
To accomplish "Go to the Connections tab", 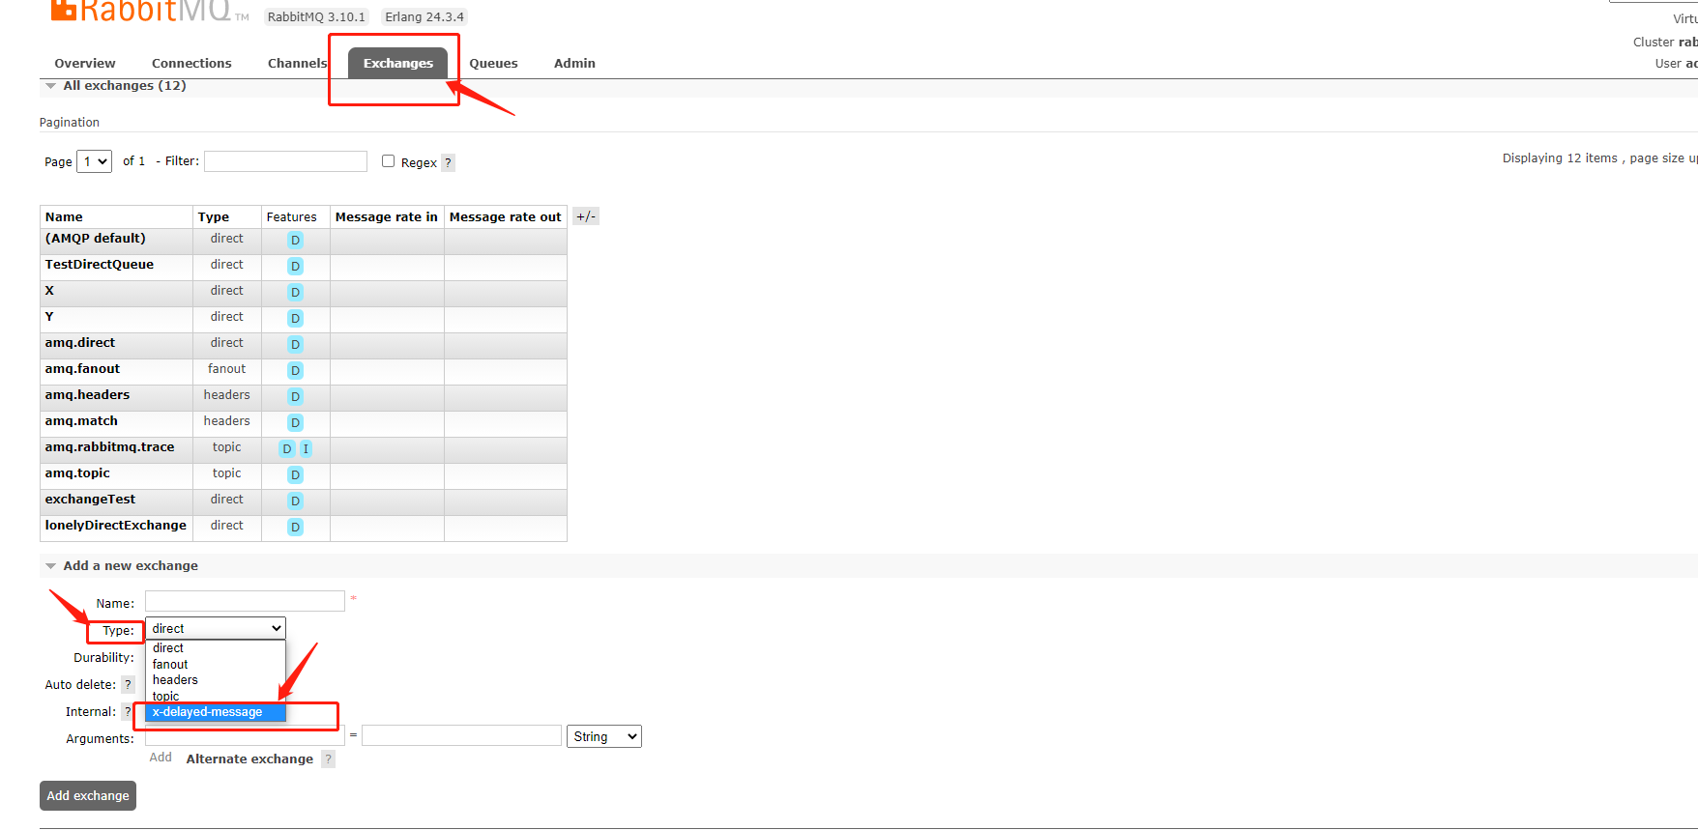I will pos(191,64).
